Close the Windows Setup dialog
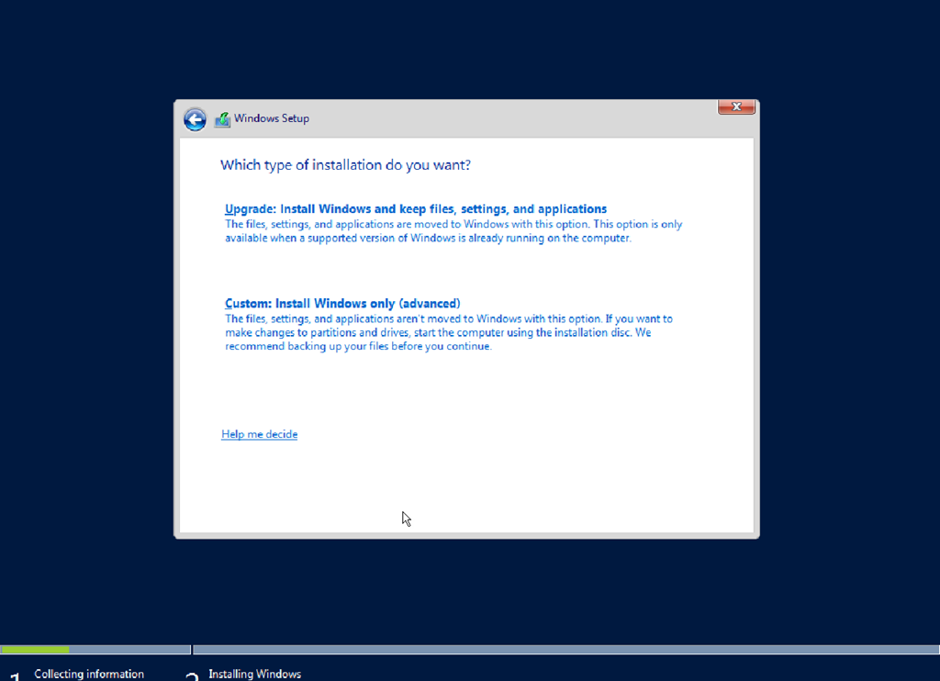 click(x=736, y=106)
